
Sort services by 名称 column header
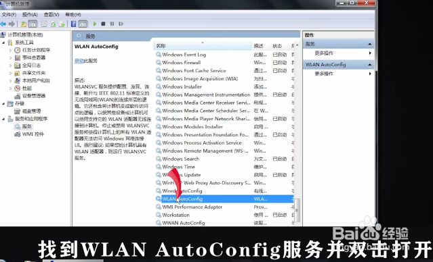pos(203,46)
